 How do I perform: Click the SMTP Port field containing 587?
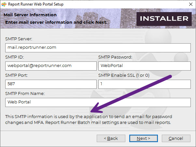click(51, 84)
